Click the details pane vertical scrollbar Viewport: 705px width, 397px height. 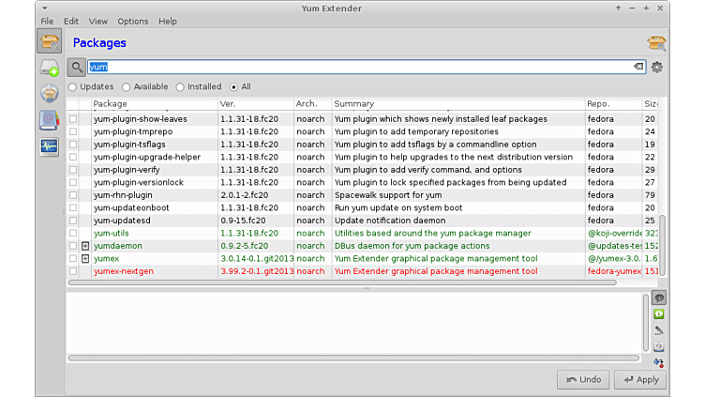tap(646, 322)
